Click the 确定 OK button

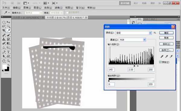click(x=166, y=33)
